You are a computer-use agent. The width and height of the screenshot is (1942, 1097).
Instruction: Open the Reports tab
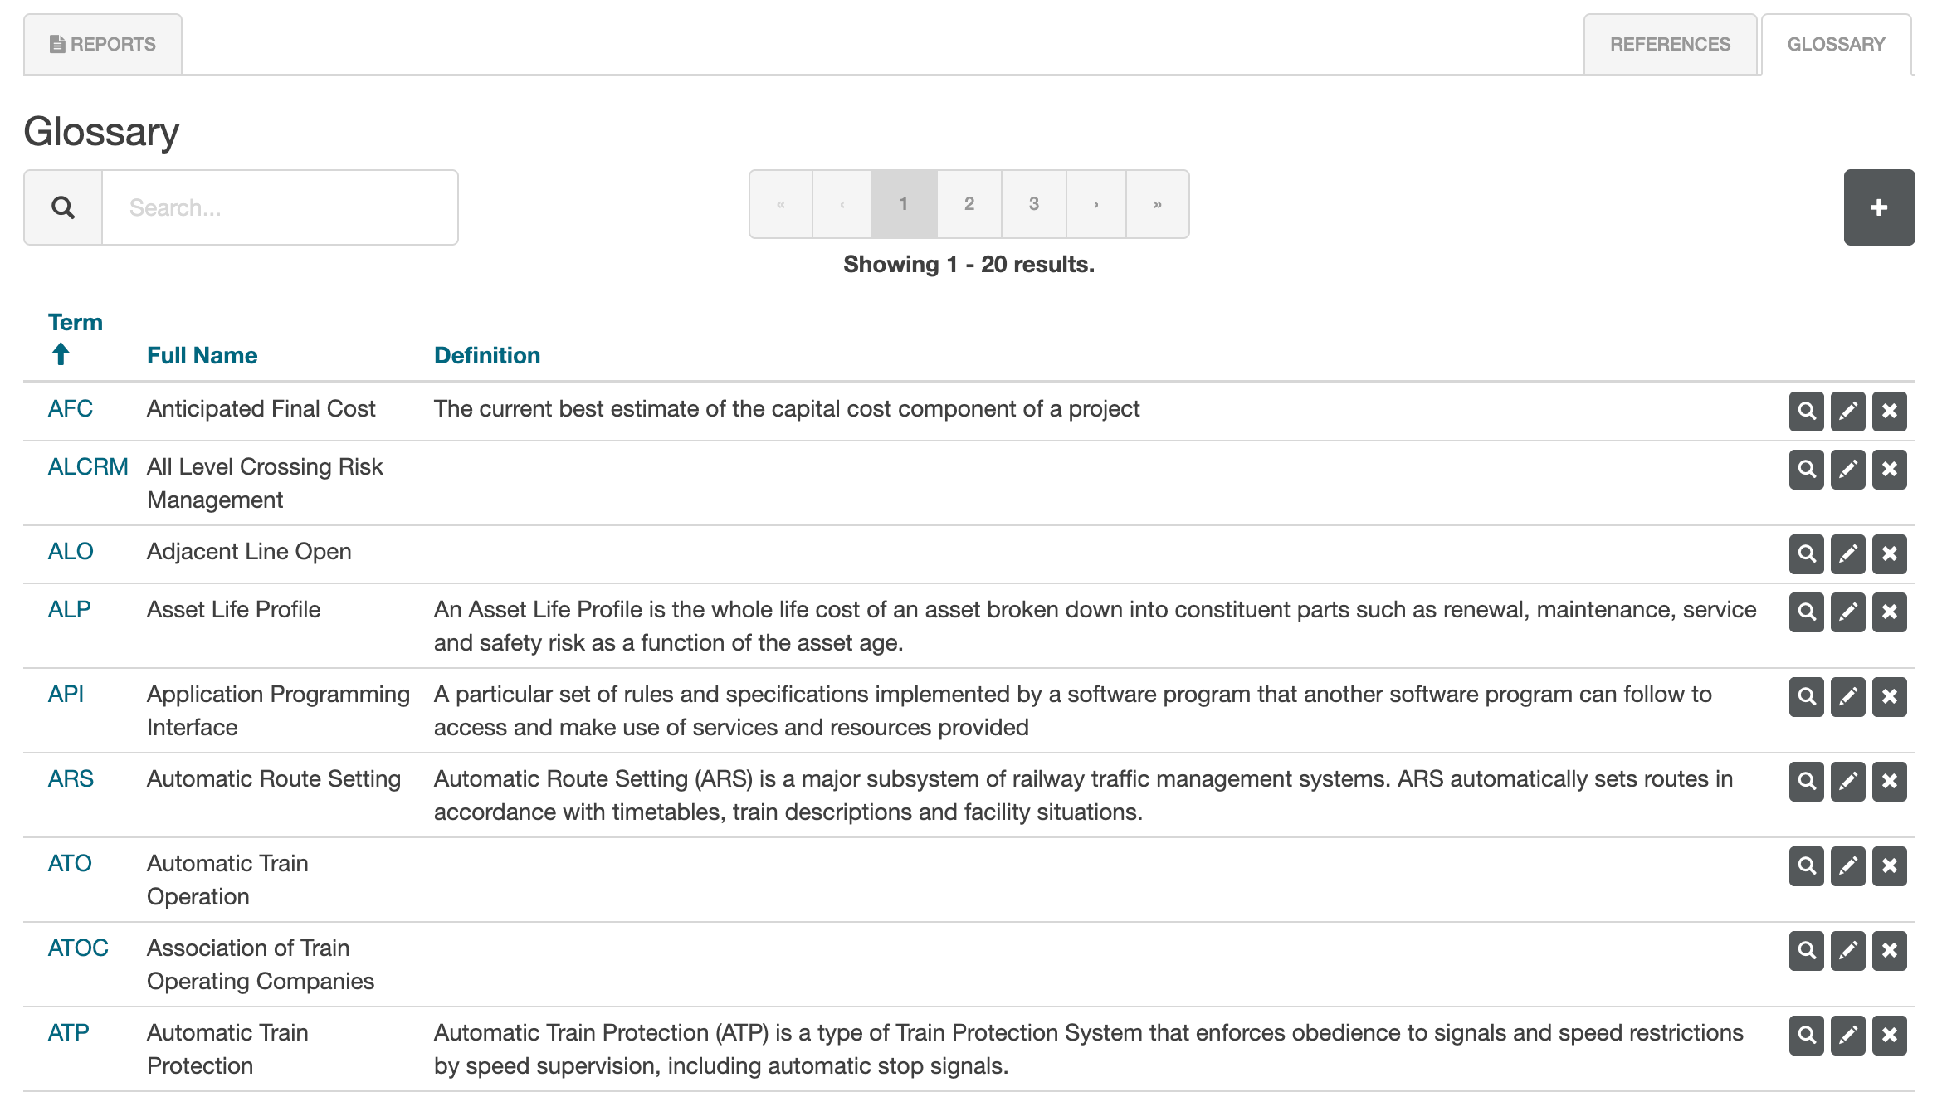103,44
